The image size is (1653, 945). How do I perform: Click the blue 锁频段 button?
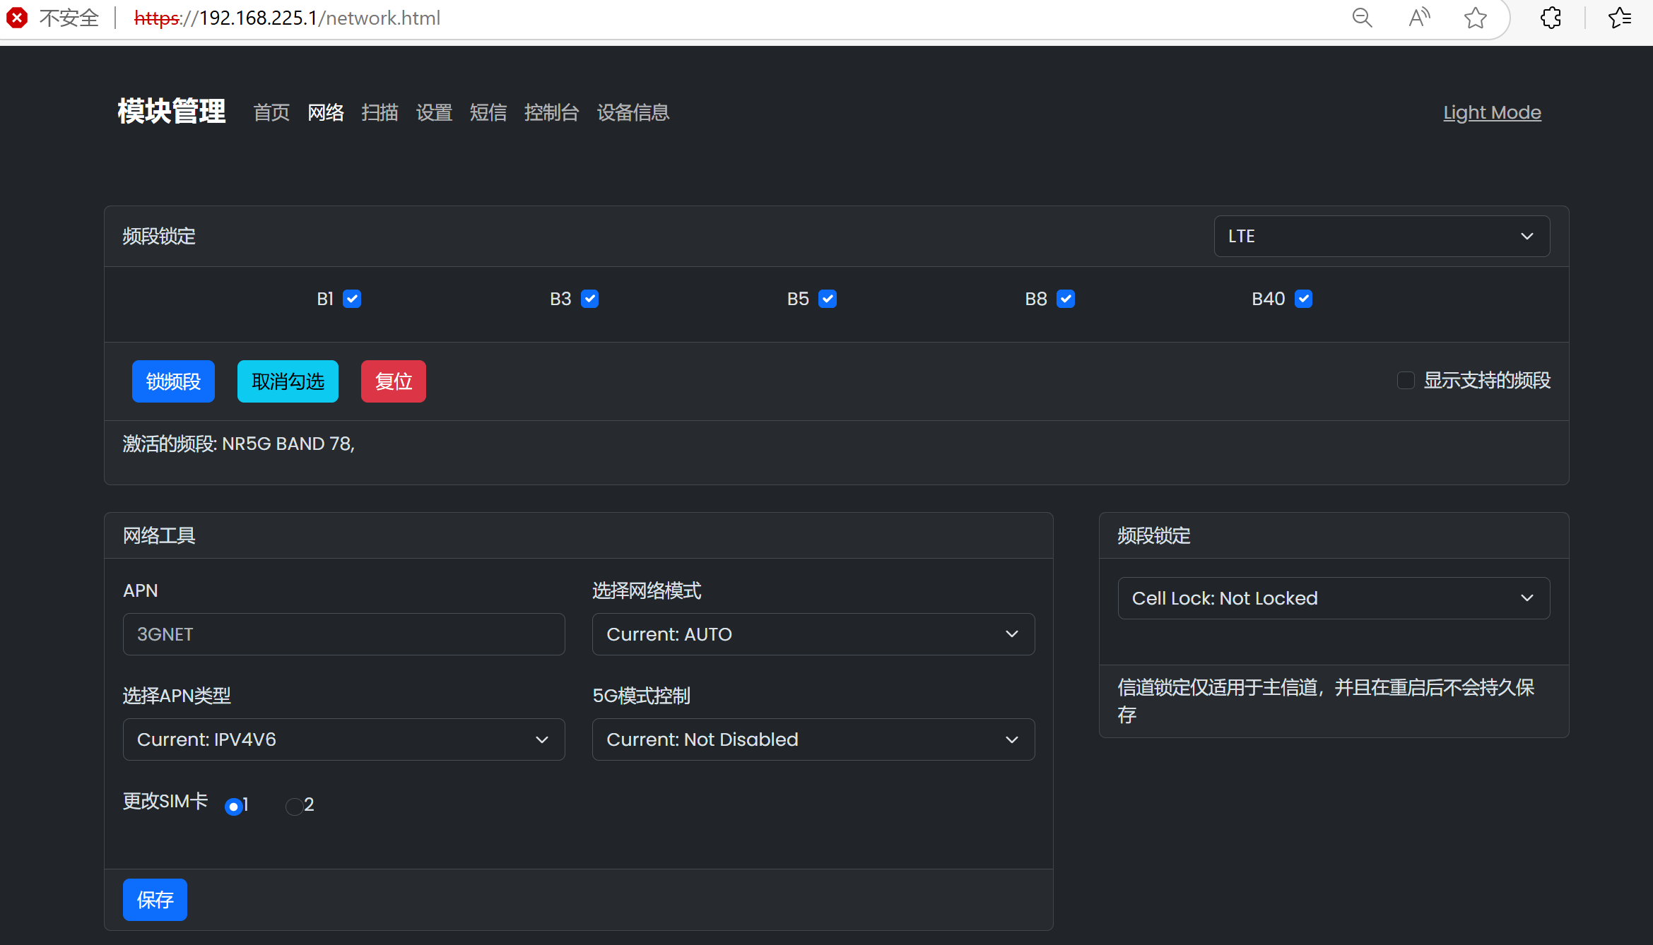coord(173,381)
